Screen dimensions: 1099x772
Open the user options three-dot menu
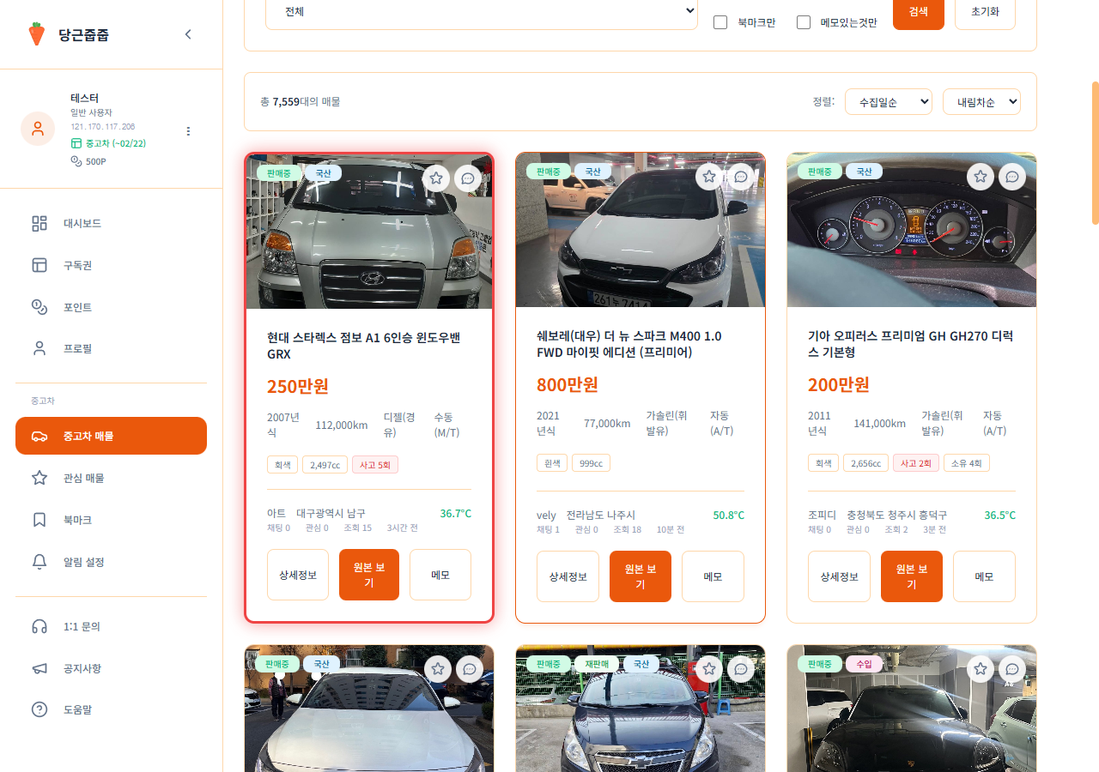point(188,131)
